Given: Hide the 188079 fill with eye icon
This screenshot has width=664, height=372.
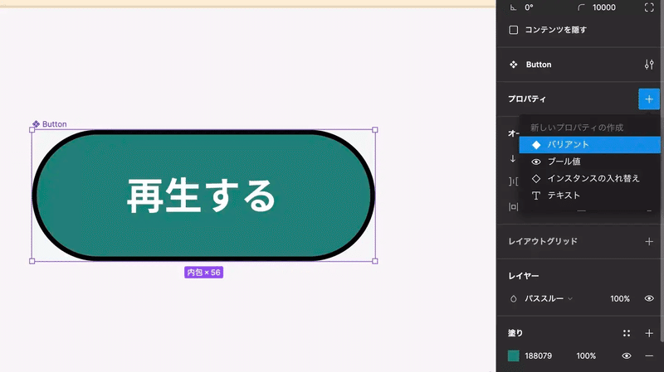Looking at the screenshot, I should tap(627, 356).
